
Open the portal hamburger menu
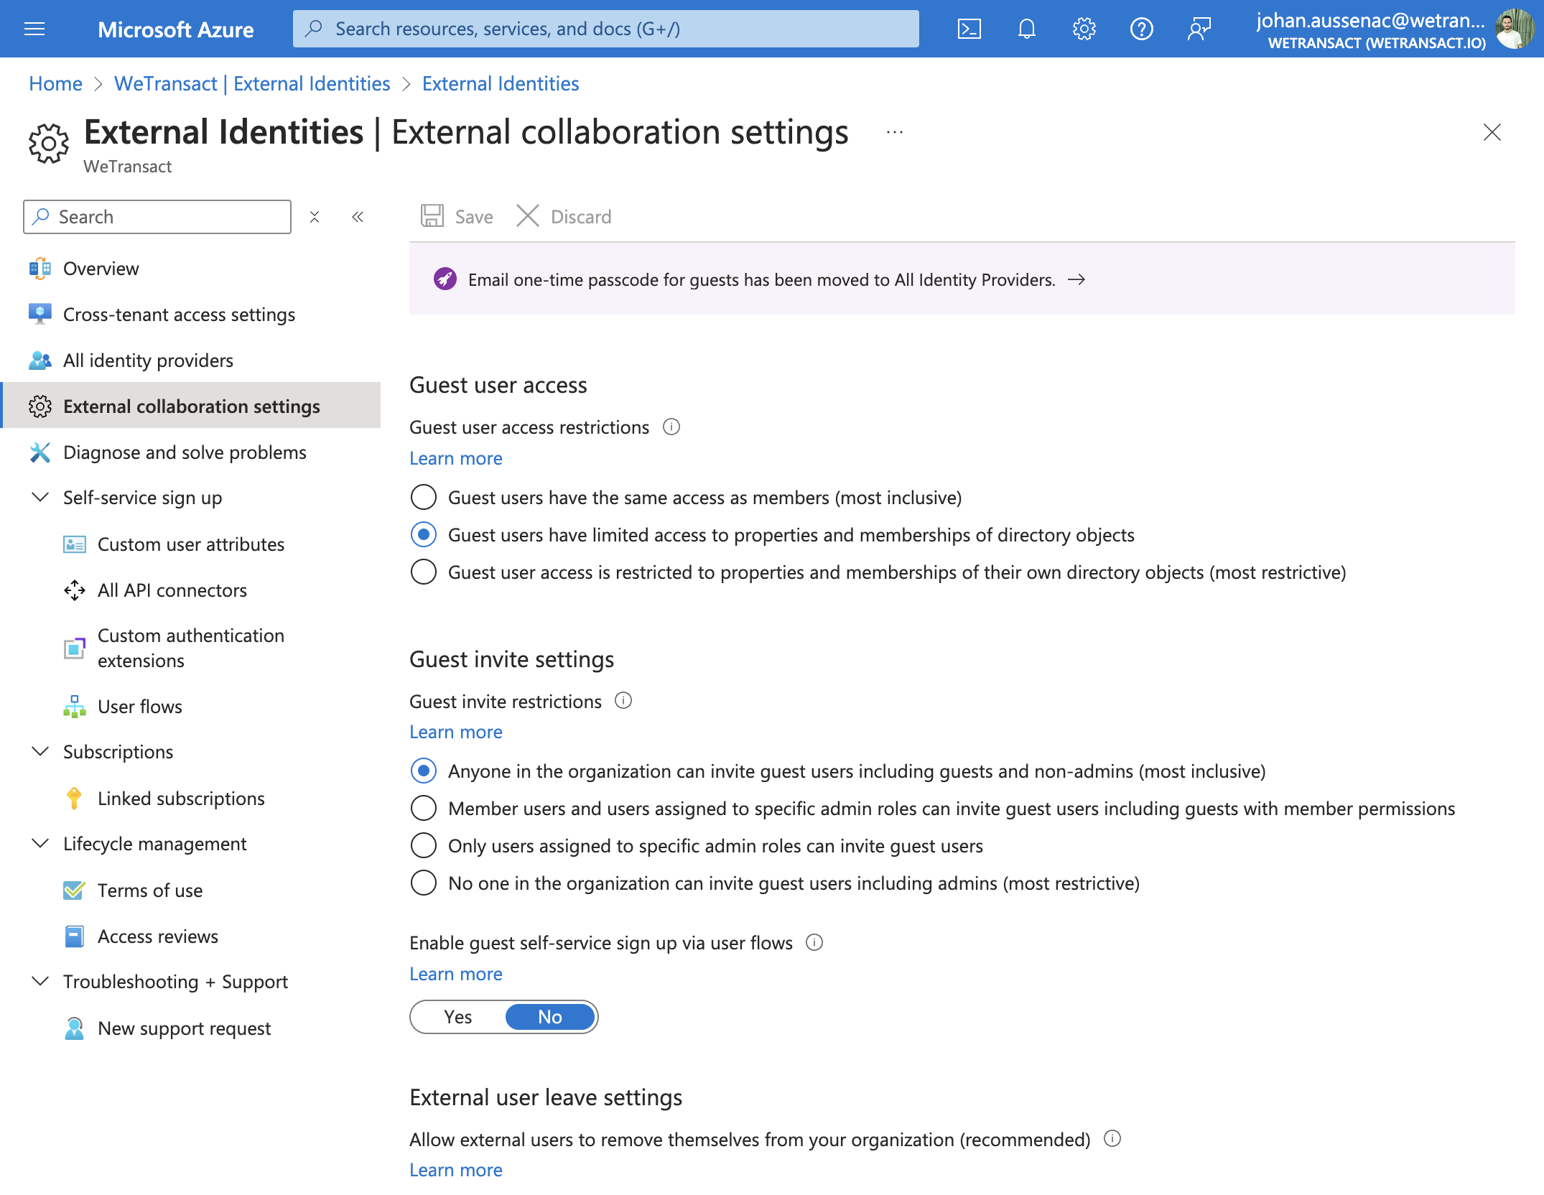(34, 29)
